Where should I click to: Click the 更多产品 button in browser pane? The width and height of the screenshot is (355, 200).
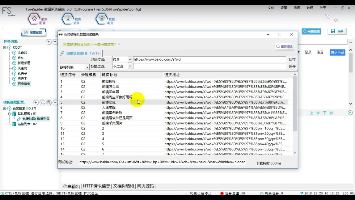tap(338, 52)
